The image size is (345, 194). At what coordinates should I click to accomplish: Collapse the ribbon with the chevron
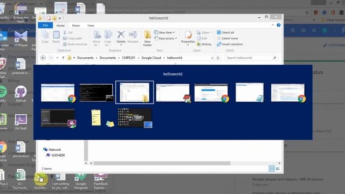point(273,25)
